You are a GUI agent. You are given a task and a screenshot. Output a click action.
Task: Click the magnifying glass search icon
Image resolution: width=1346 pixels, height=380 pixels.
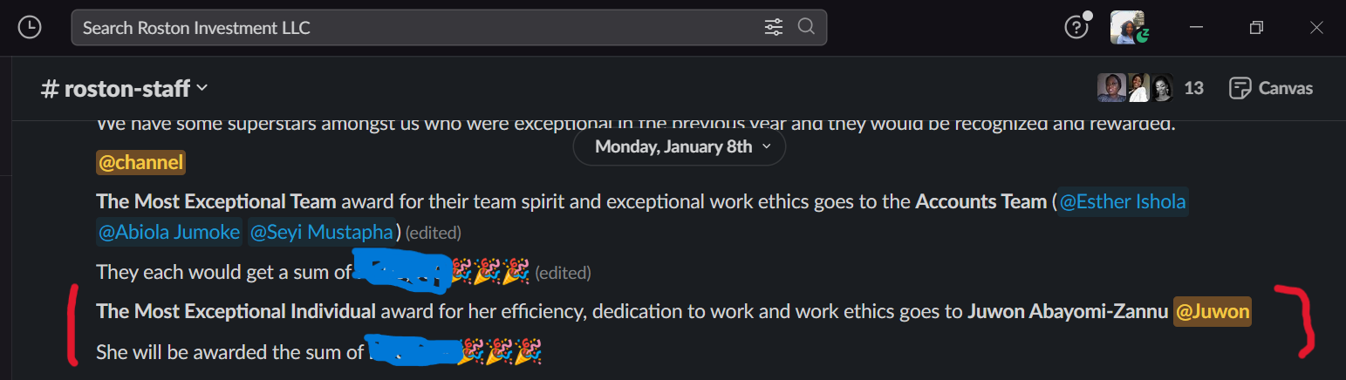(806, 27)
